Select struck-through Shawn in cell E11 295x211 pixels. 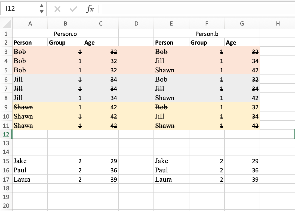(x=171, y=125)
